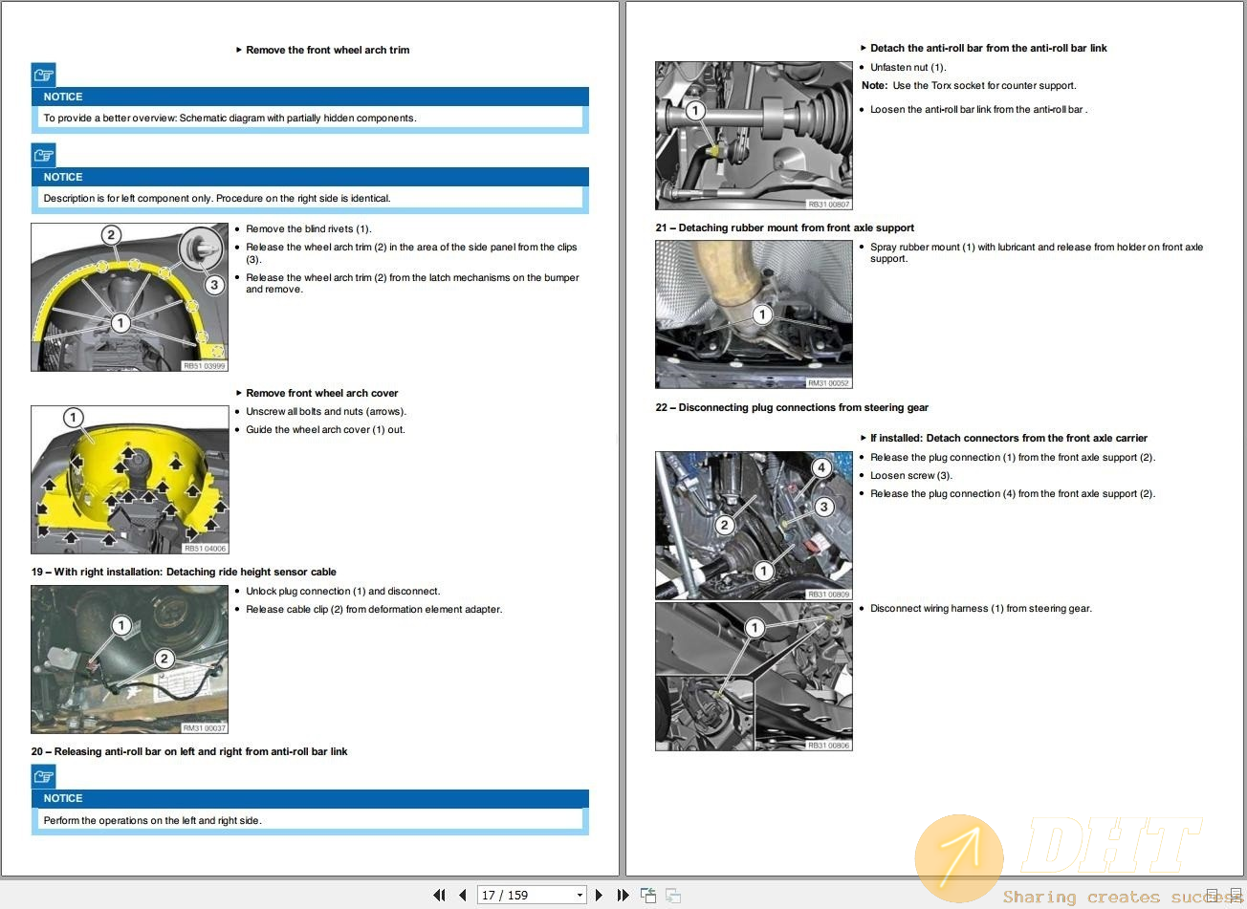Click 'Disconnect wiring harness (1) from steering gear.'

pos(981,608)
